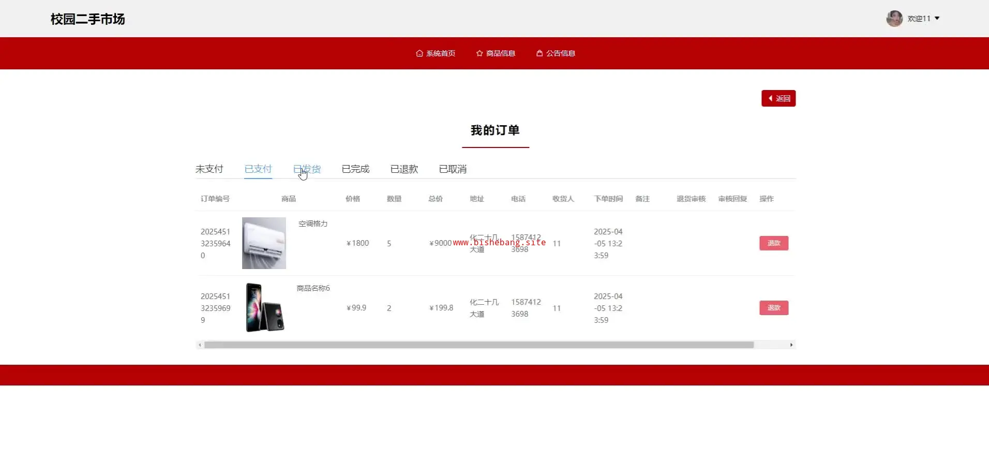Click the scrollbar's right arrow under the table
This screenshot has height=475, width=989.
[x=791, y=345]
